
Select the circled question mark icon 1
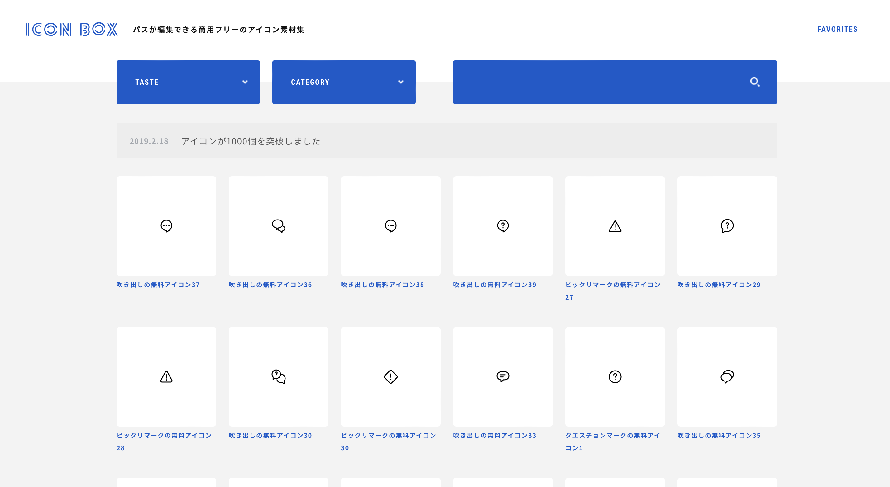615,376
